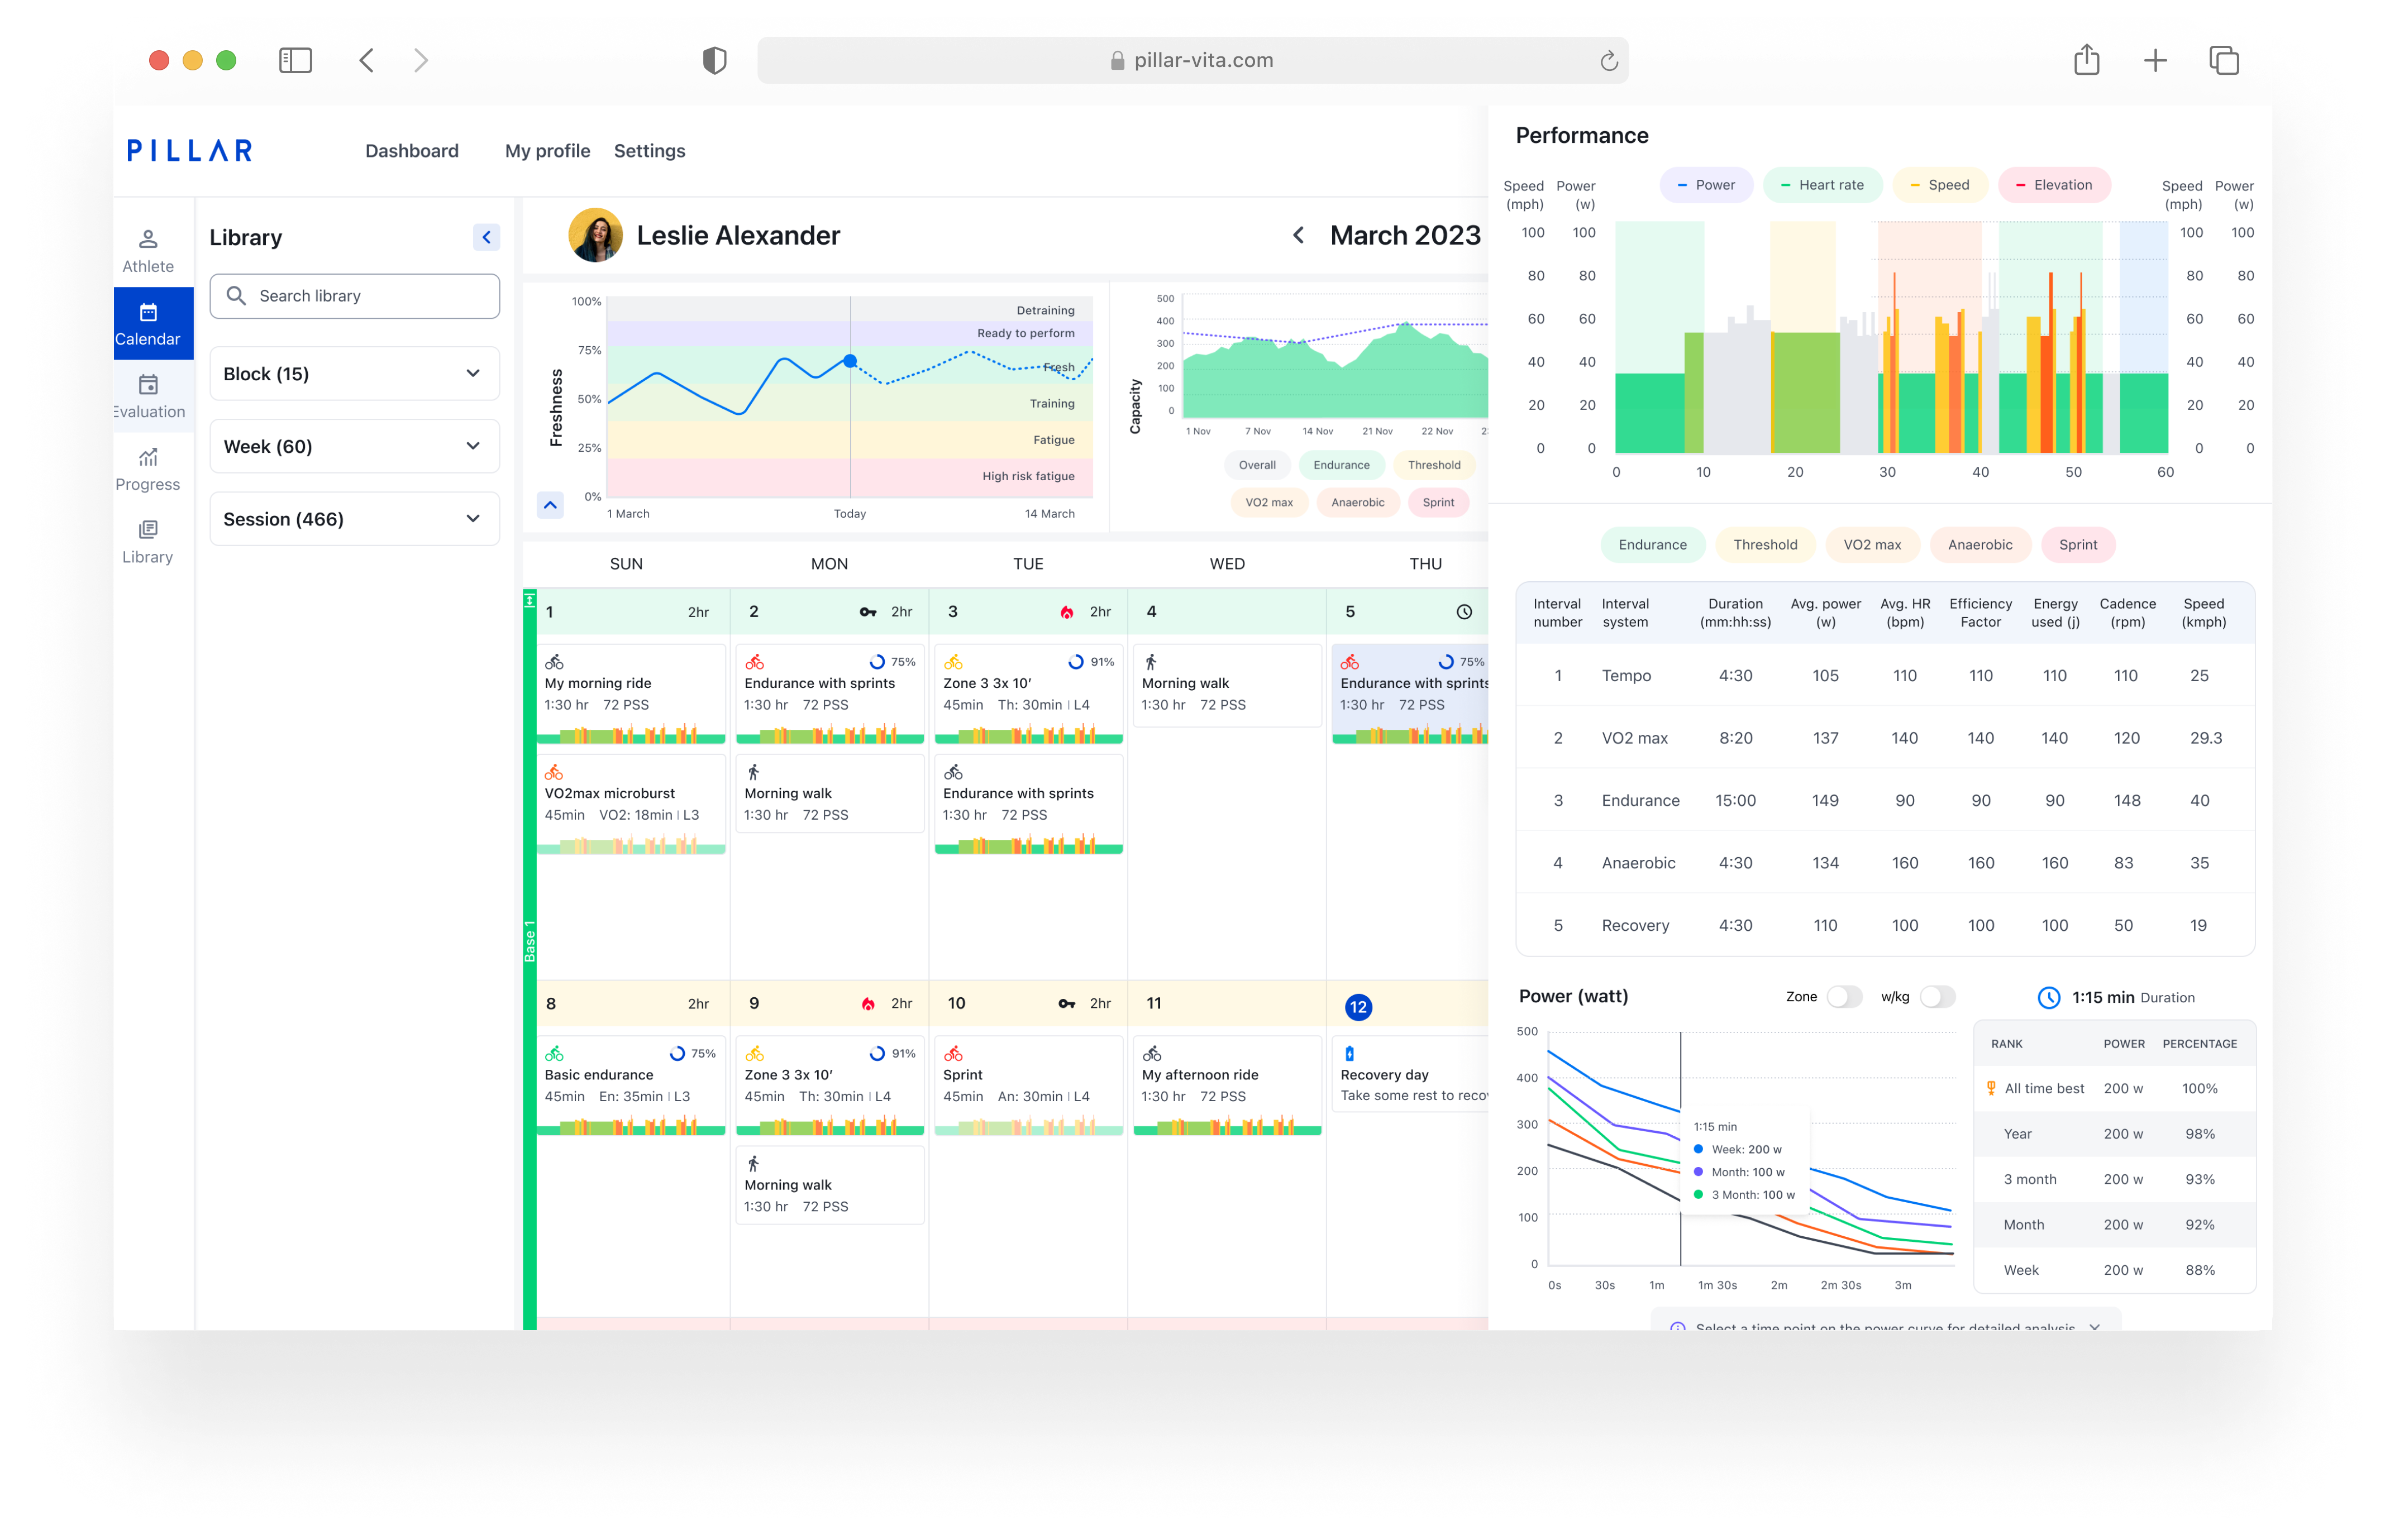Open the Dashboard menu item

(x=412, y=151)
